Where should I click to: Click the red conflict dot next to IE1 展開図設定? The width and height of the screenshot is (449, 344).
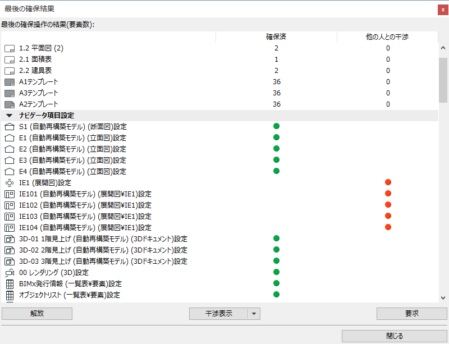tap(388, 182)
